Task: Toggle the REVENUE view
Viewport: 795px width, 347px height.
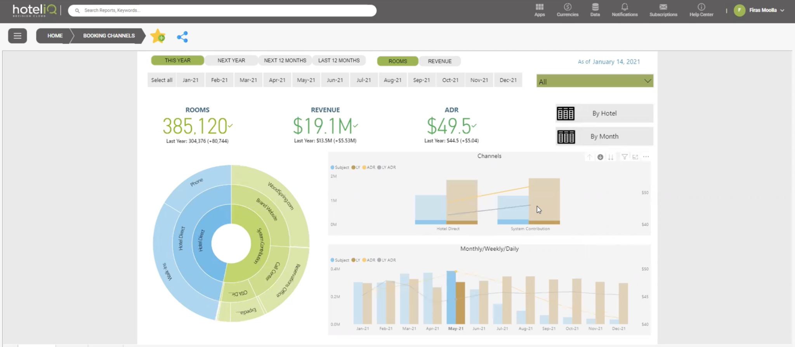Action: [439, 61]
